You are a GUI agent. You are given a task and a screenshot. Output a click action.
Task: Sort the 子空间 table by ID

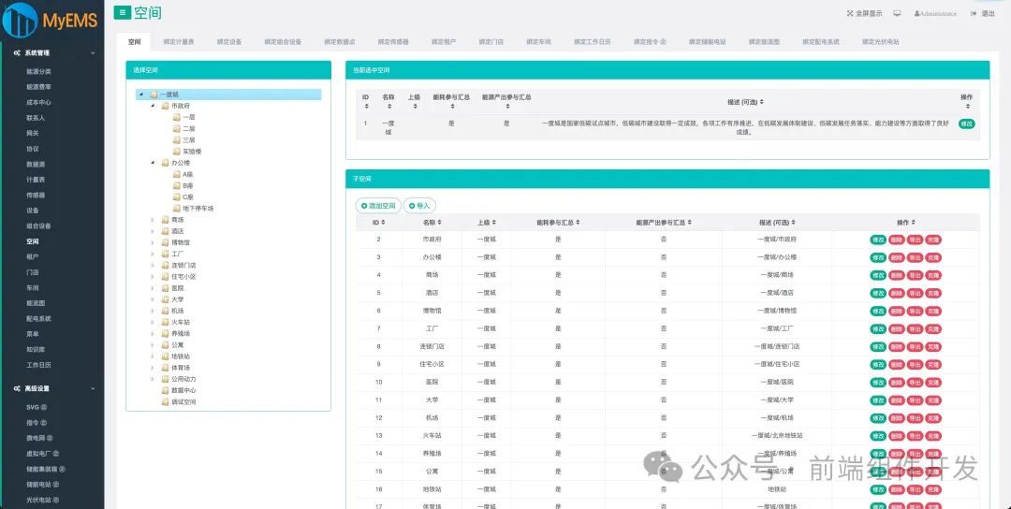tap(383, 223)
